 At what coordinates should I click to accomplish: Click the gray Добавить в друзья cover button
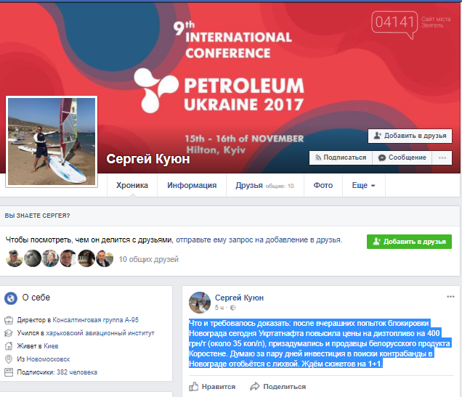click(x=410, y=136)
